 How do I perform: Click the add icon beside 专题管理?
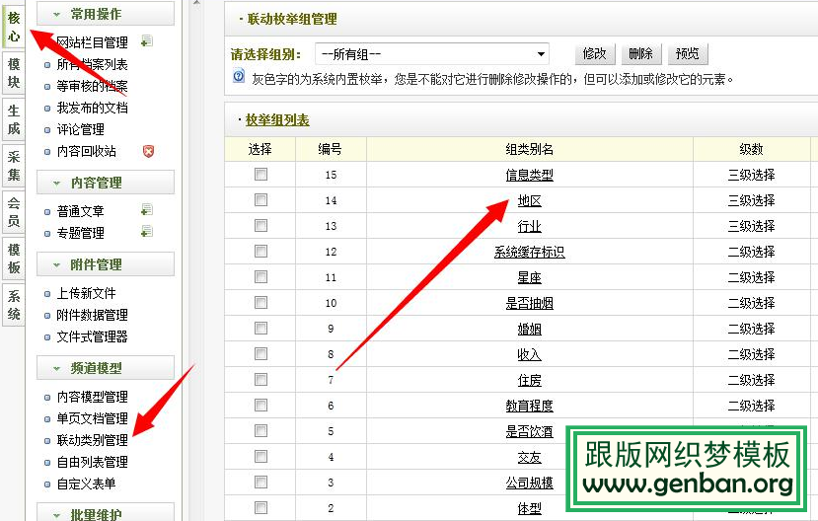pos(147,231)
